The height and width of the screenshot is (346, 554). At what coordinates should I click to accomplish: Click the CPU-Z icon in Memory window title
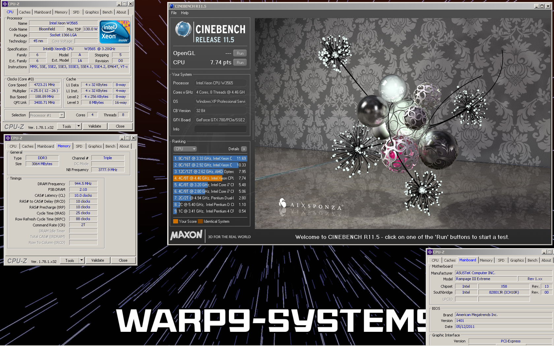pyautogui.click(x=8, y=138)
